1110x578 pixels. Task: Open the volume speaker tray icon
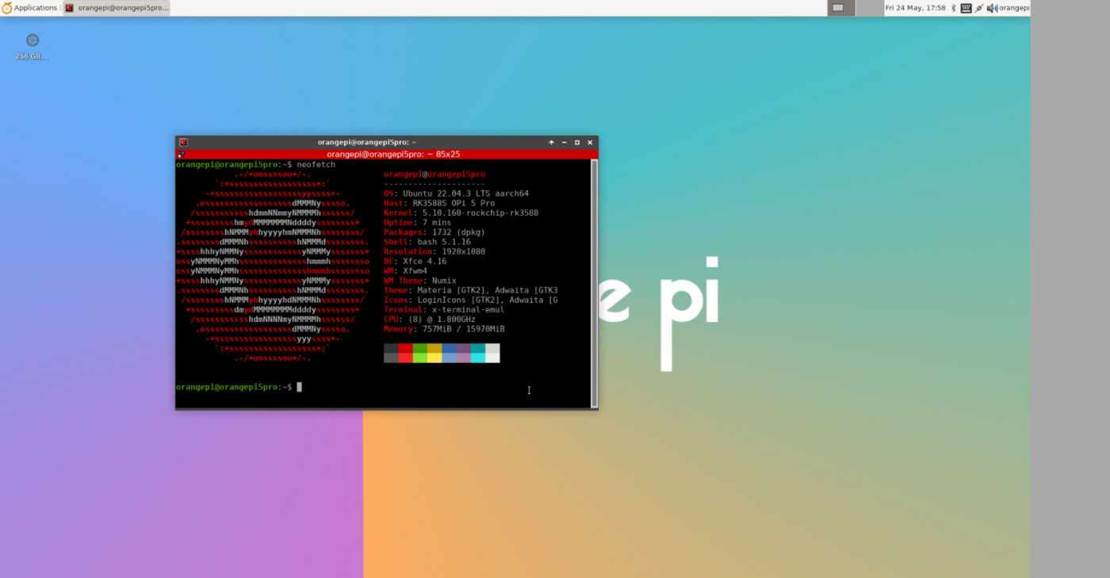coord(992,8)
